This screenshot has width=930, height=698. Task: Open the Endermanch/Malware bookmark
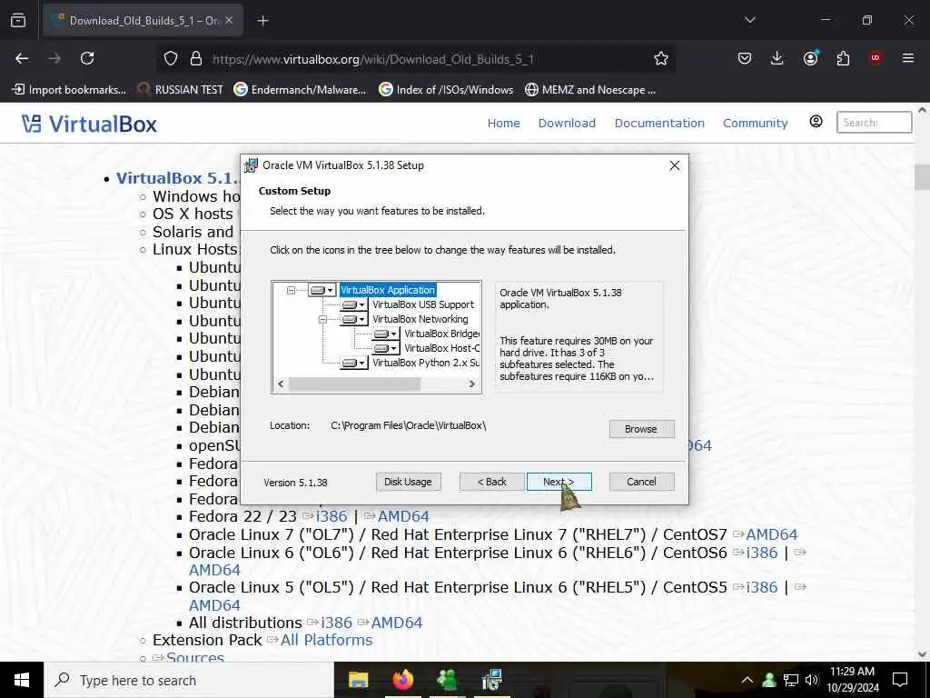300,90
